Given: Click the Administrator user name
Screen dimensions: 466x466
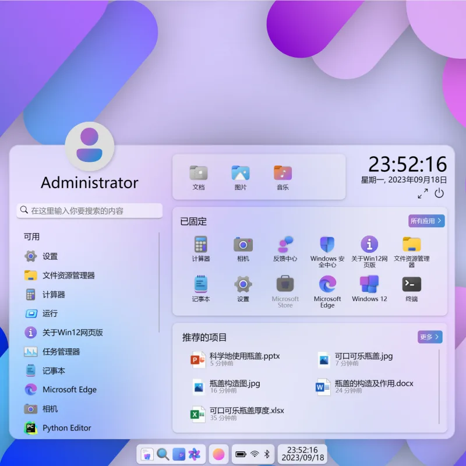Looking at the screenshot, I should point(90,182).
